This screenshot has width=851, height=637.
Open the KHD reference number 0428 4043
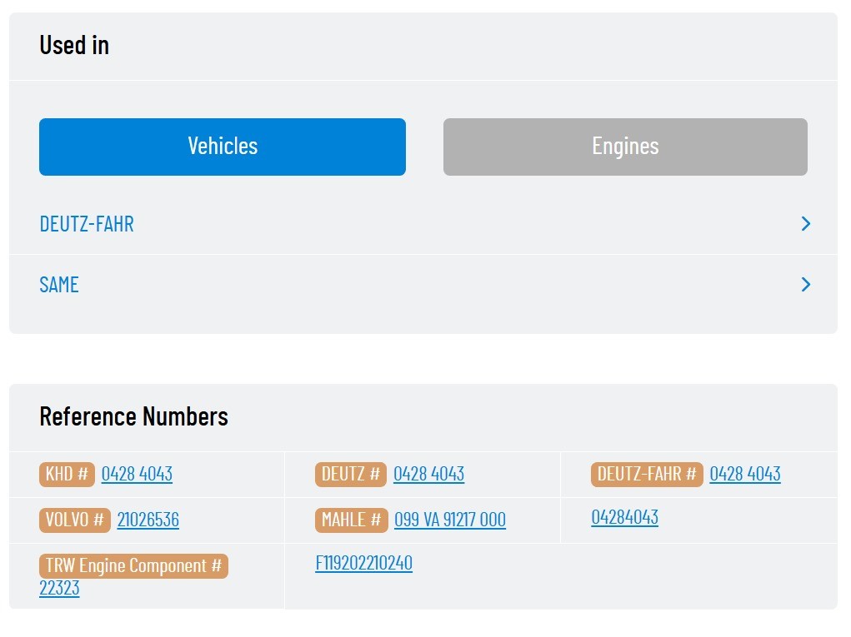pos(137,474)
